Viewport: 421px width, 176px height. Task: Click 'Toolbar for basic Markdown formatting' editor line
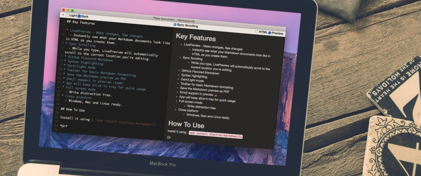[x=99, y=72]
